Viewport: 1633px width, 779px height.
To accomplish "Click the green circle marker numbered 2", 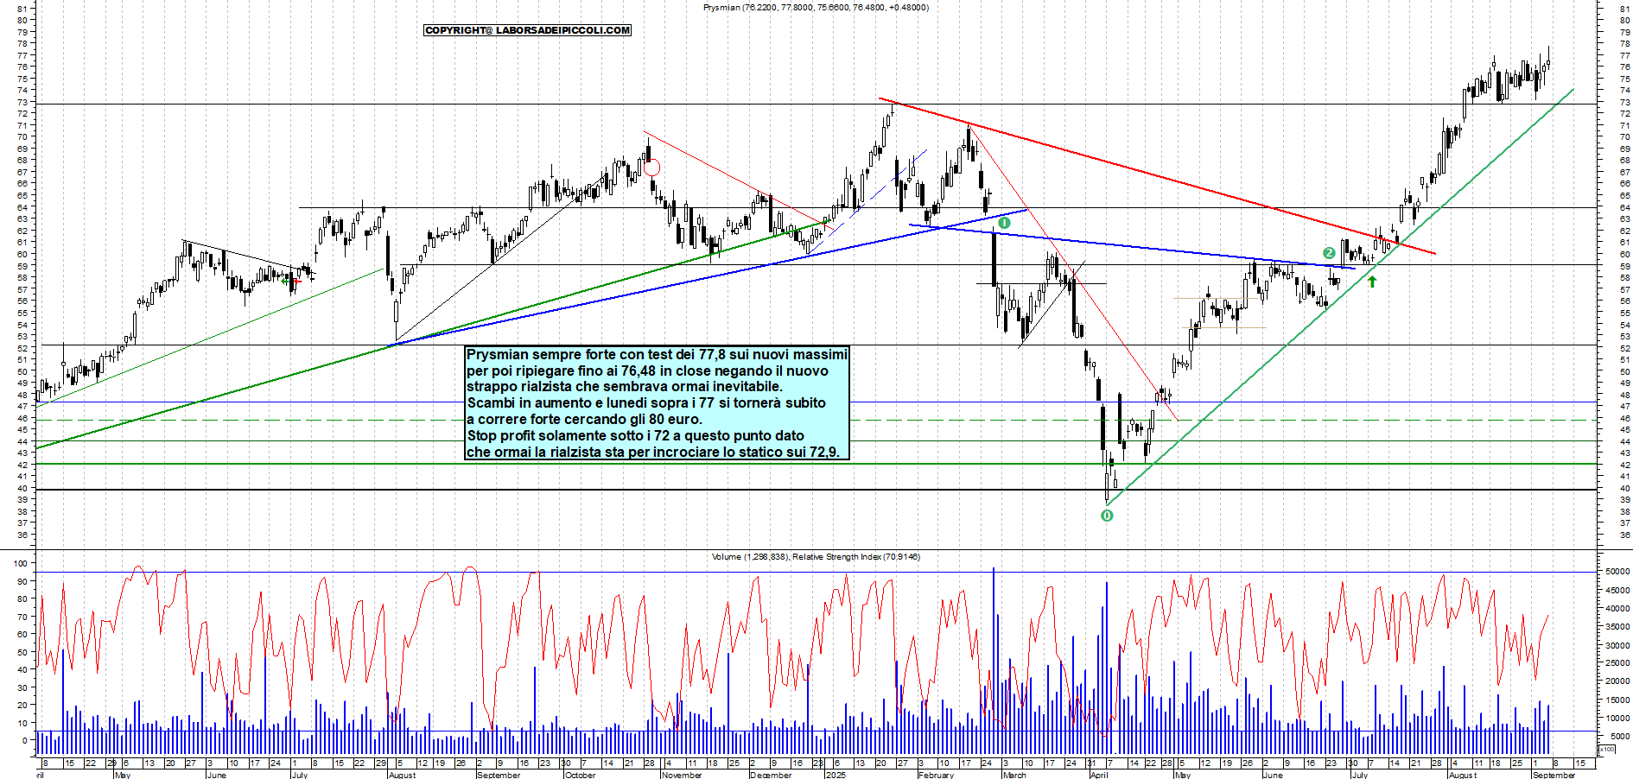I will pos(1329,253).
